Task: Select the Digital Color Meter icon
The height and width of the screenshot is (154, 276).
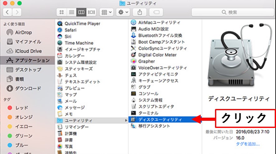Action: pos(133,55)
